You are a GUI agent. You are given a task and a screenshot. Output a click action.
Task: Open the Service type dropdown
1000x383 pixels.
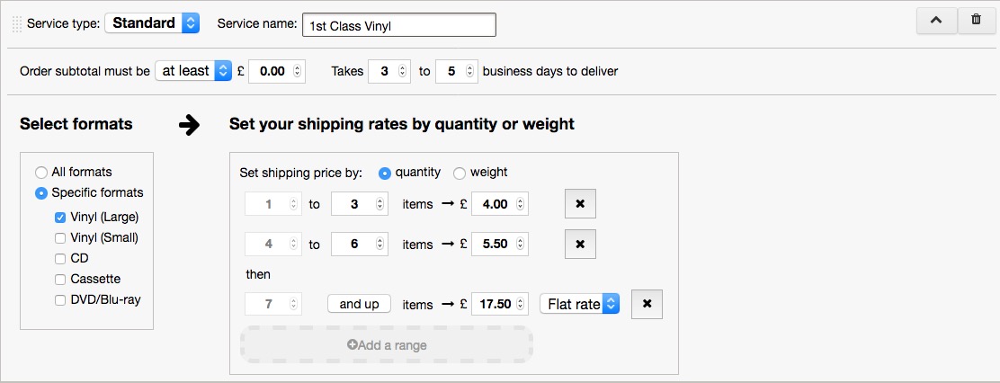pyautogui.click(x=152, y=23)
